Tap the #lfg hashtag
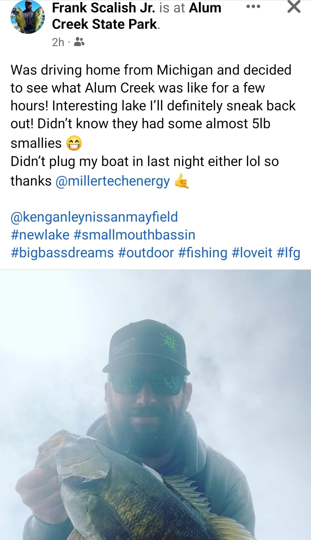The width and height of the screenshot is (311, 540). tap(288, 253)
